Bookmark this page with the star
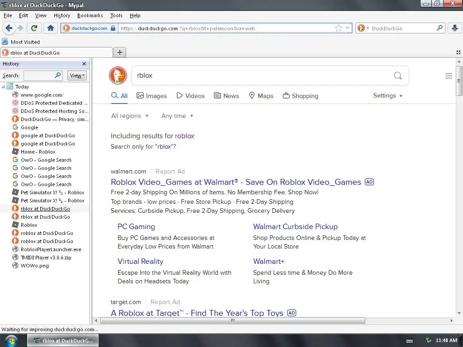Screen dimensions: 463x347 pyautogui.click(x=338, y=28)
